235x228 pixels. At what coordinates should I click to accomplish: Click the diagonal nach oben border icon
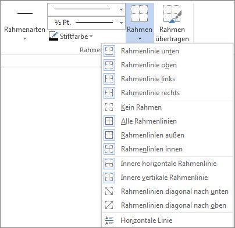(x=109, y=205)
